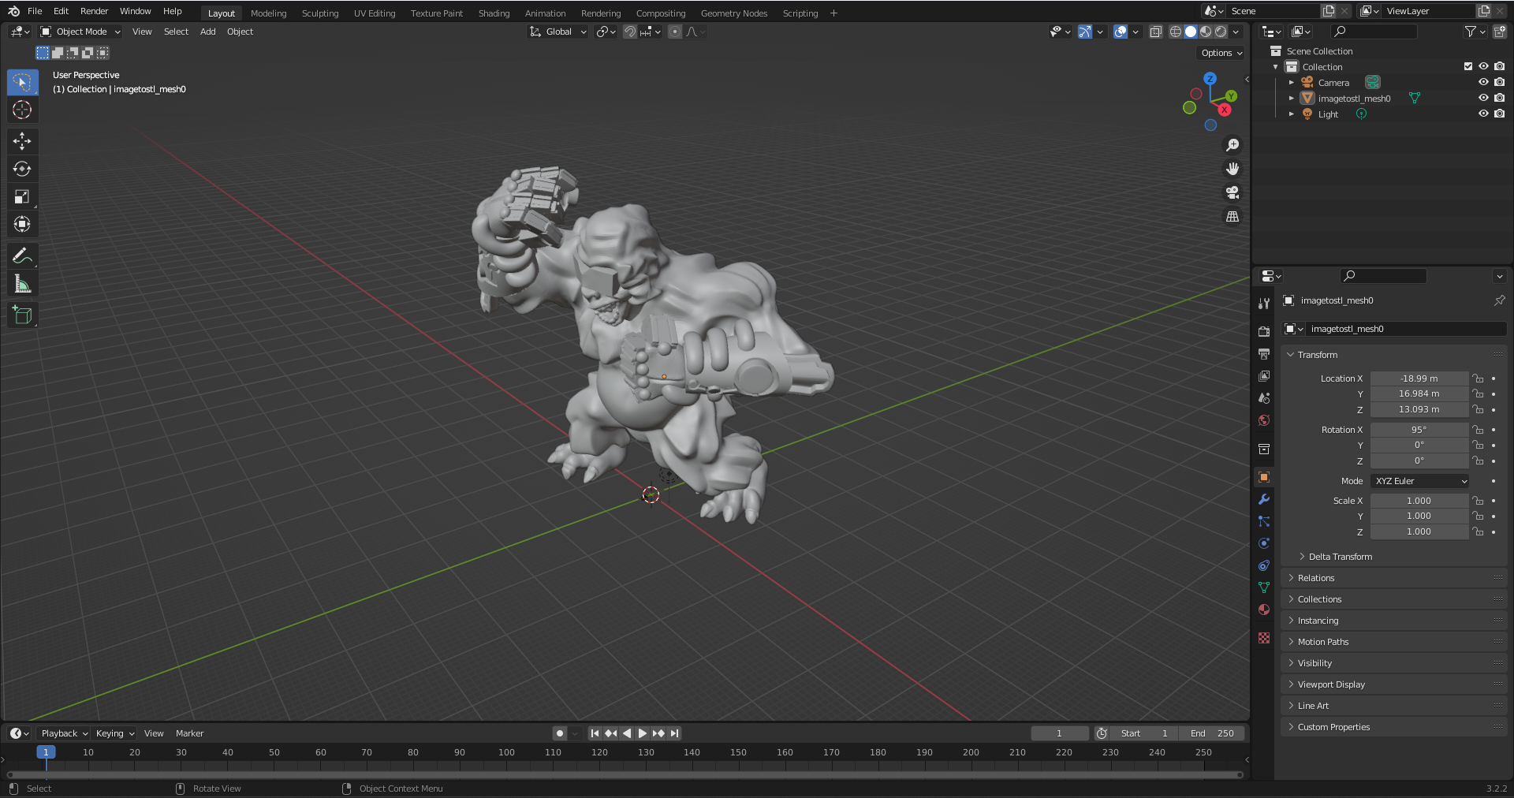Toggle X-Ray mode in the viewport header
This screenshot has width=1514, height=798.
1156,32
